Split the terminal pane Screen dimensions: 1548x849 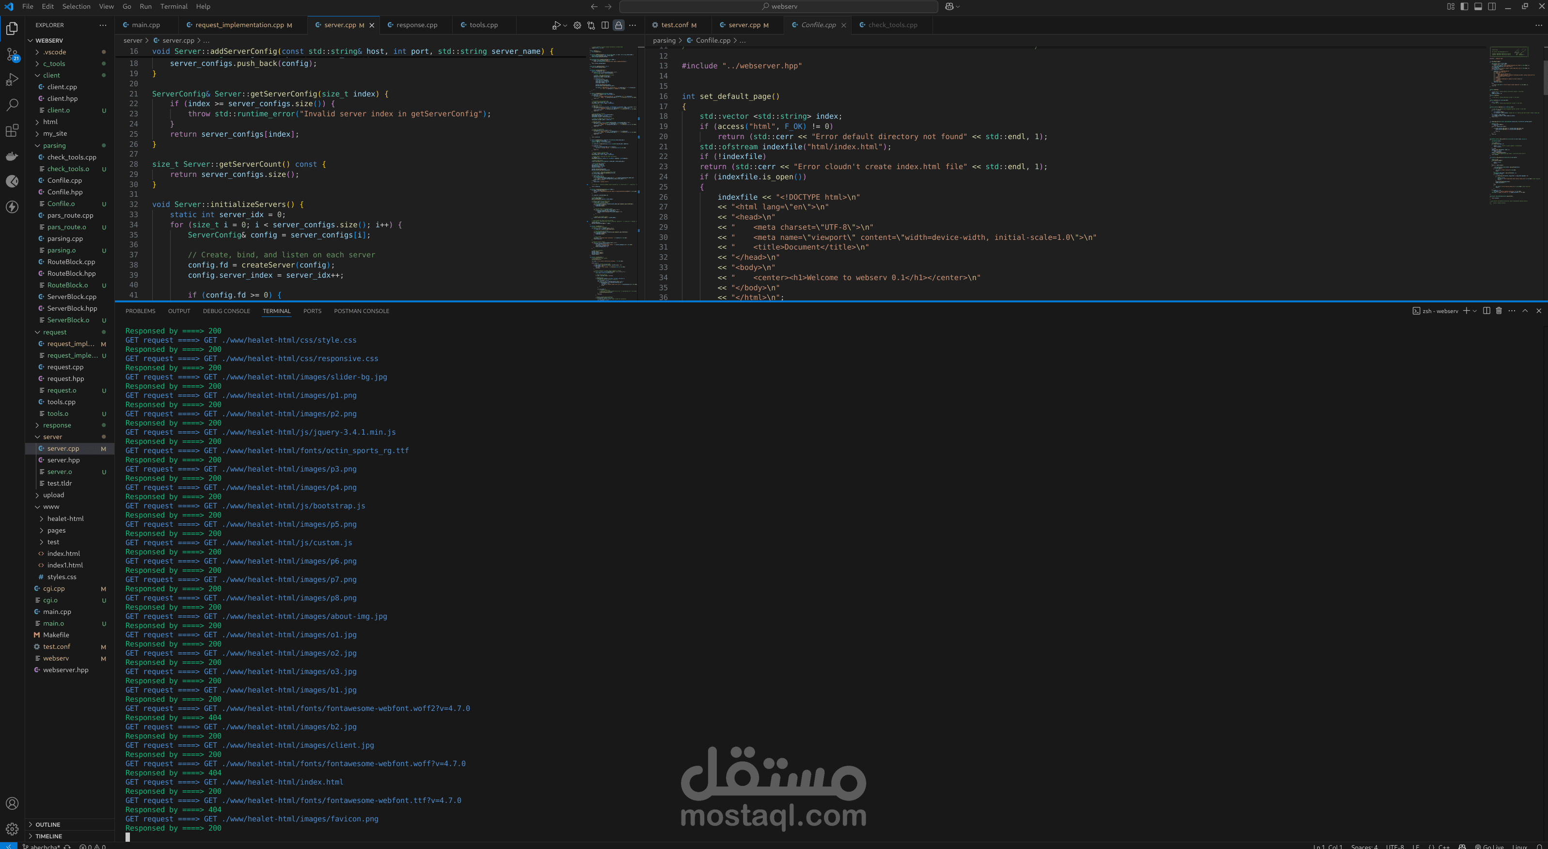pos(1487,311)
